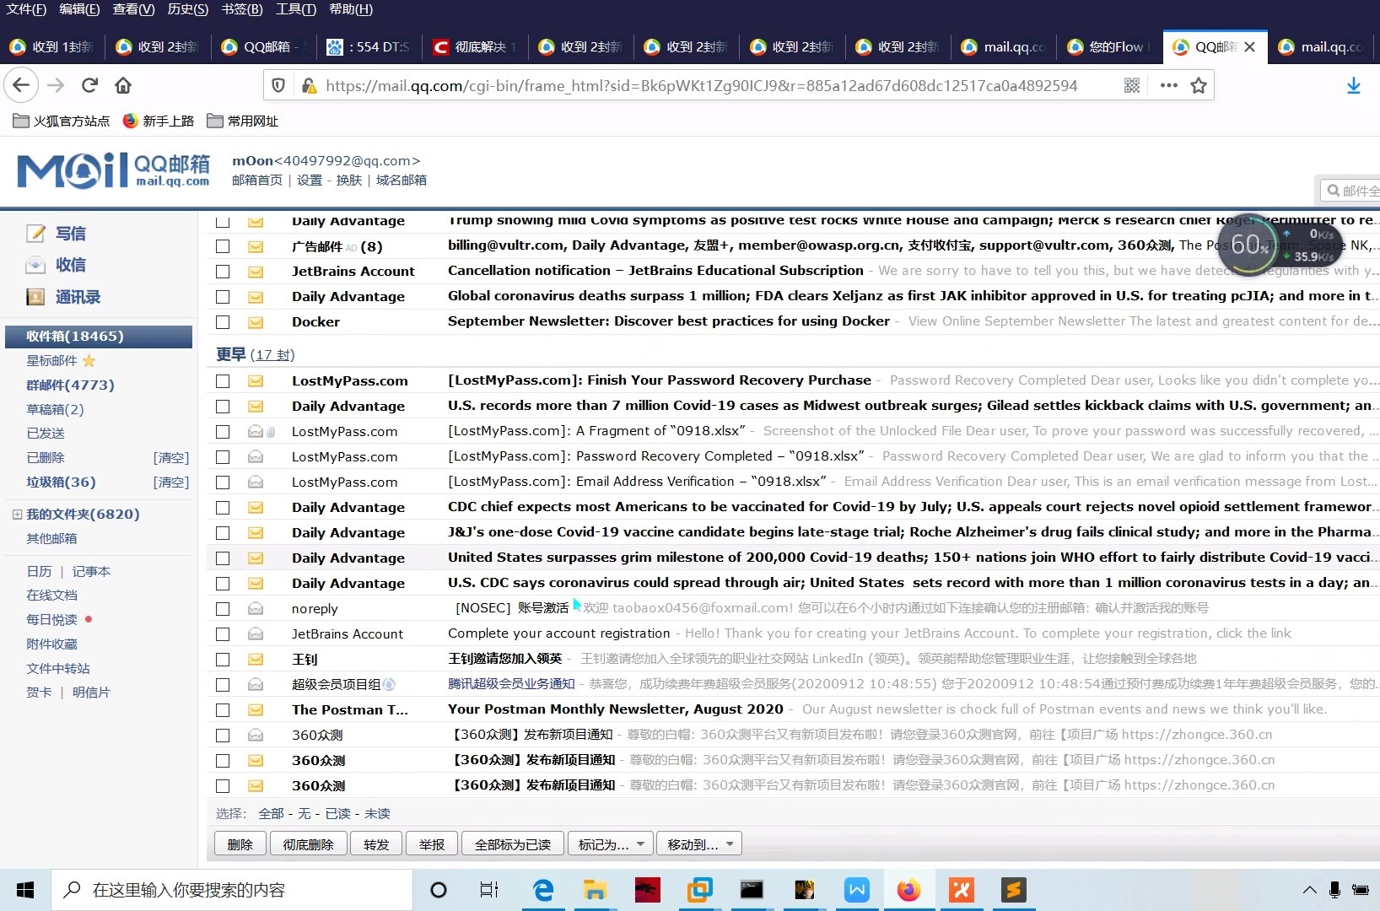
Task: Click the compose mail 写信 icon
Action: [x=35, y=234]
